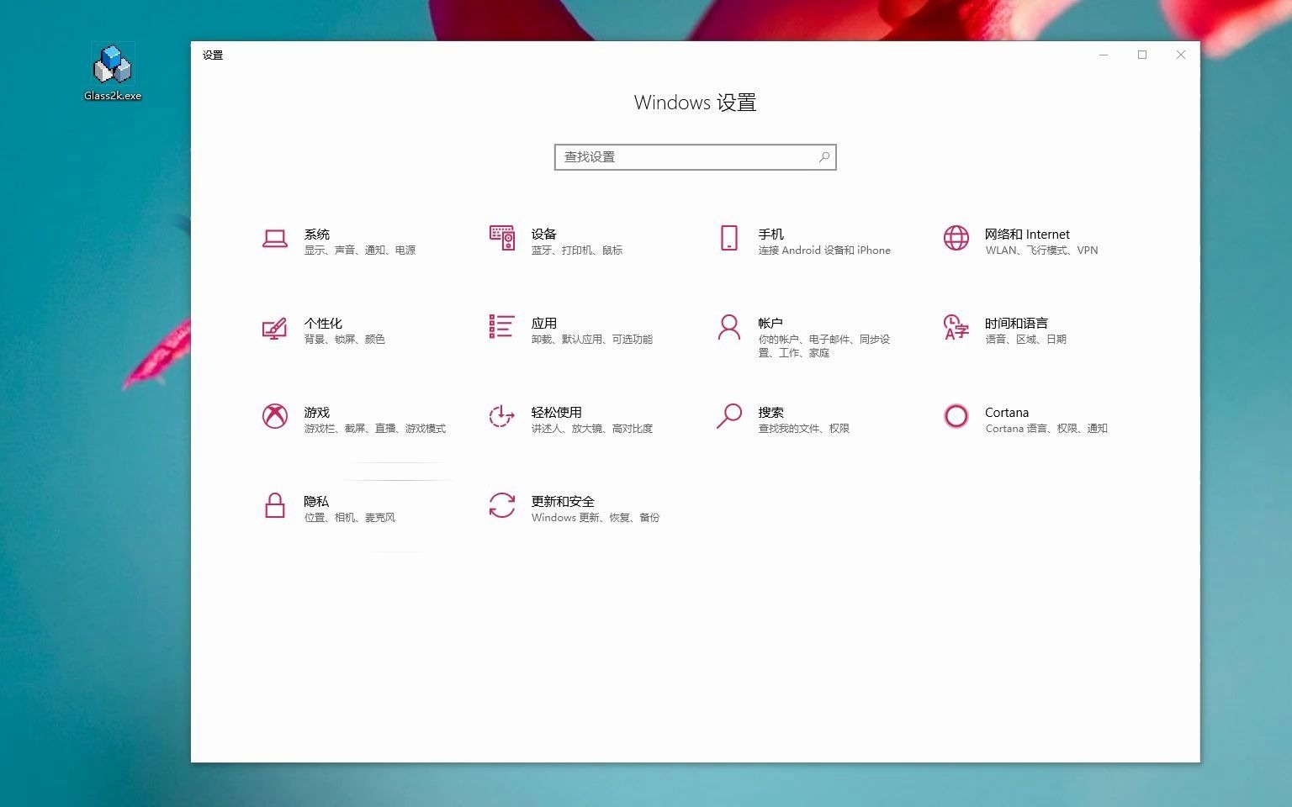Click the magnifier icon in the search box
Image resolution: width=1292 pixels, height=807 pixels.
pyautogui.click(x=824, y=157)
